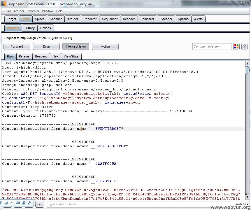Switch to the Params view tab

click(x=24, y=56)
